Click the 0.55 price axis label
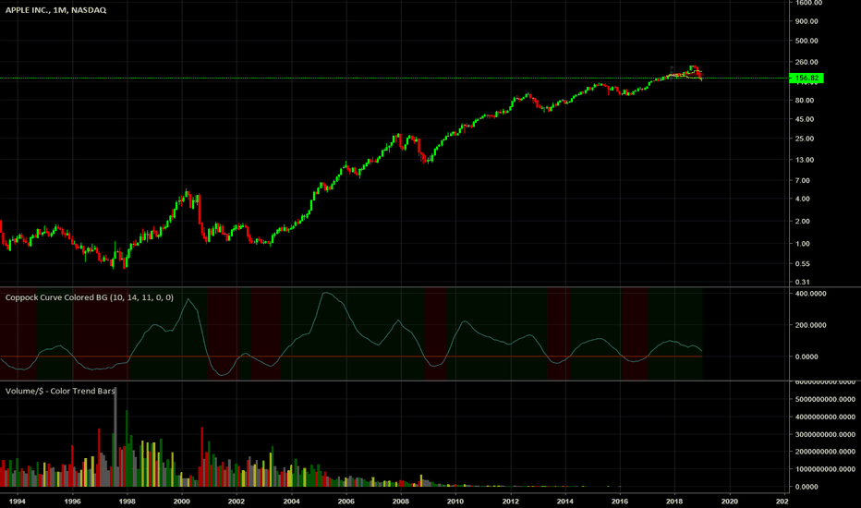Screen dimensions: 861x508 [x=802, y=264]
